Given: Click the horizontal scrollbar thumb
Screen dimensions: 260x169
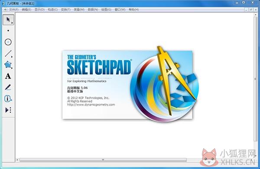Looking at the screenshot, I should click(x=103, y=160).
